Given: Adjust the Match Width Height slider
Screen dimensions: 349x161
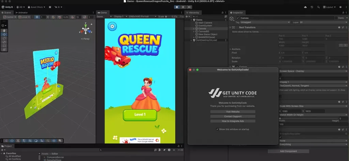Looking at the screenshot, I should 308,119.
